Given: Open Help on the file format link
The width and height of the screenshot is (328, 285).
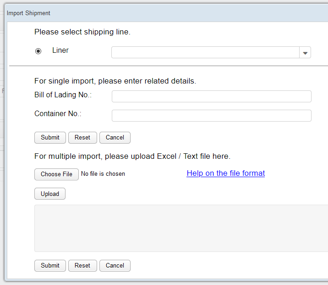Looking at the screenshot, I should point(225,173).
